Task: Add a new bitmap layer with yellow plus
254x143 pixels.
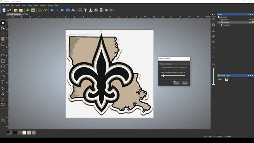Action: point(220,80)
